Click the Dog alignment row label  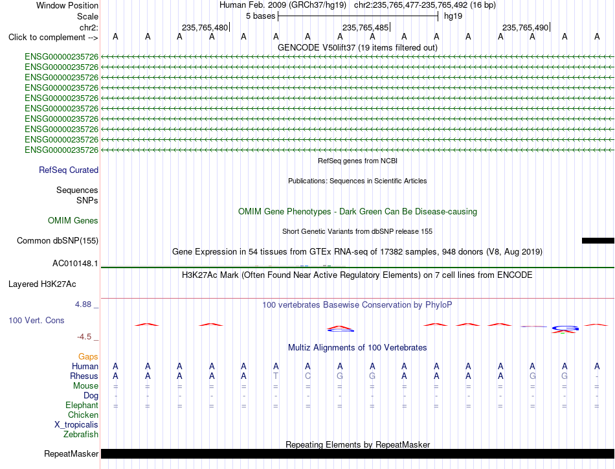[91, 396]
